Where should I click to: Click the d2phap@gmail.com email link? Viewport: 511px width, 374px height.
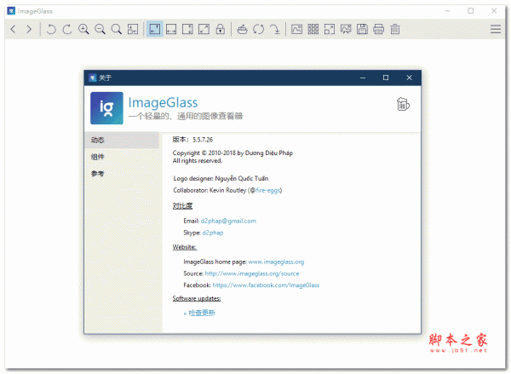click(228, 221)
